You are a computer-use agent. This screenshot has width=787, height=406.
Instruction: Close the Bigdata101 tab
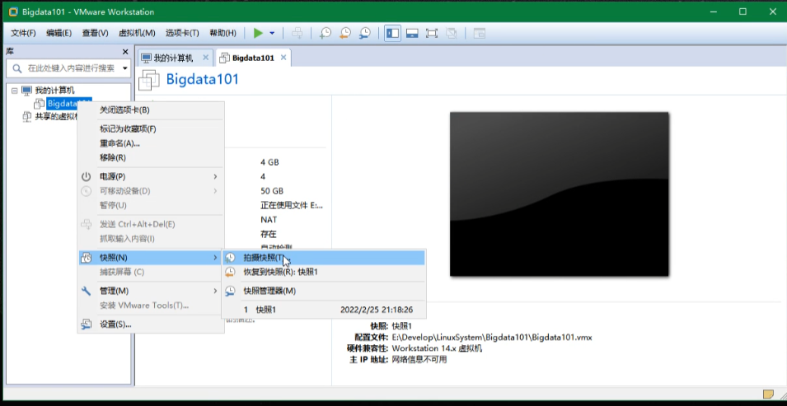point(283,58)
